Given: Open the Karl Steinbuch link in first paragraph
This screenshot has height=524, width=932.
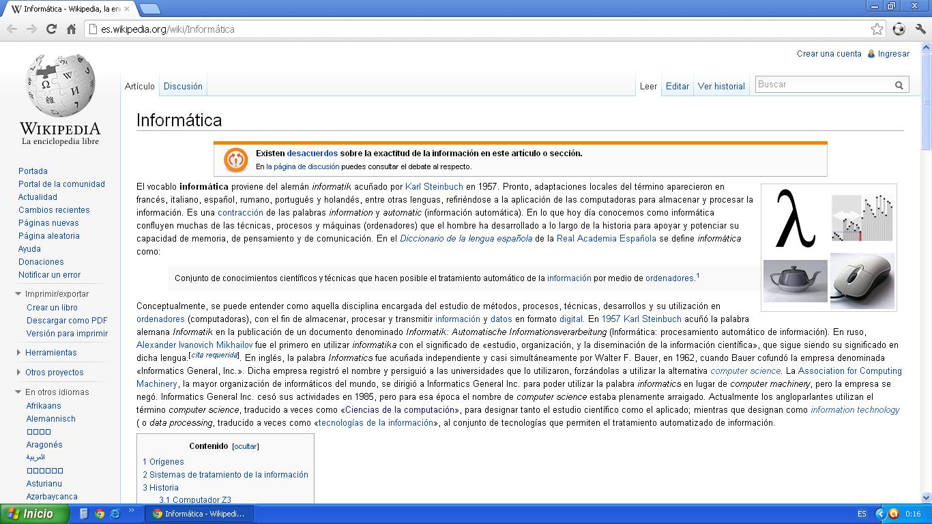Looking at the screenshot, I should click(x=434, y=186).
